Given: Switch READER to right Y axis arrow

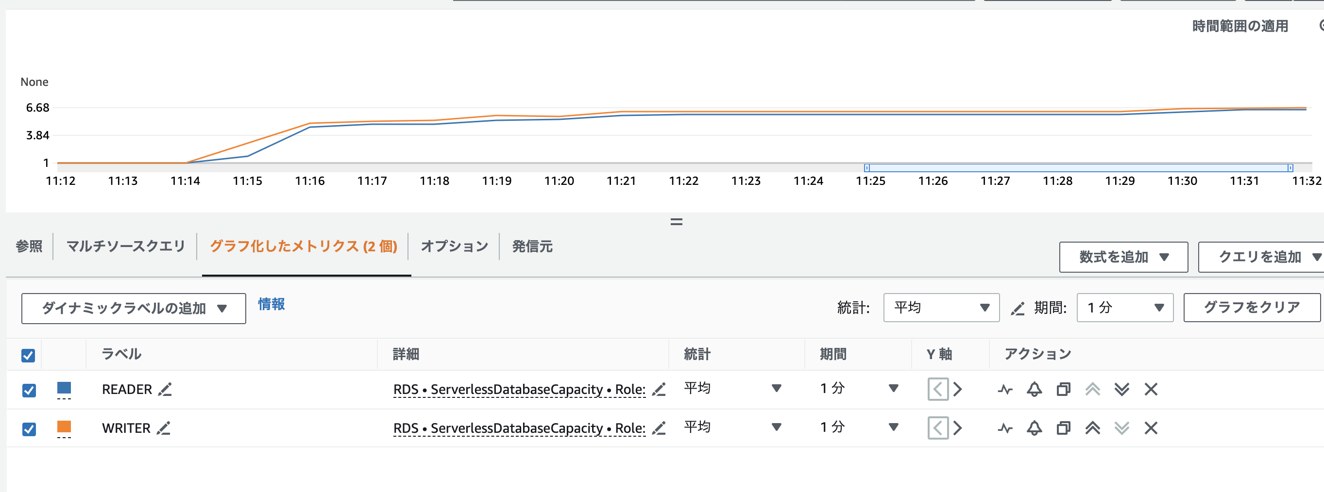Looking at the screenshot, I should 957,389.
